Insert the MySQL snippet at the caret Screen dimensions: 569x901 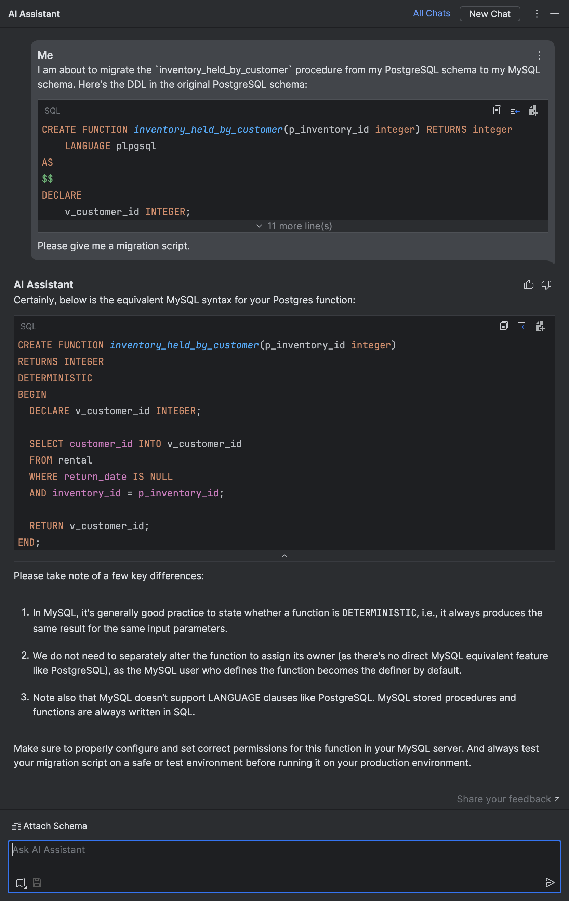point(522,326)
